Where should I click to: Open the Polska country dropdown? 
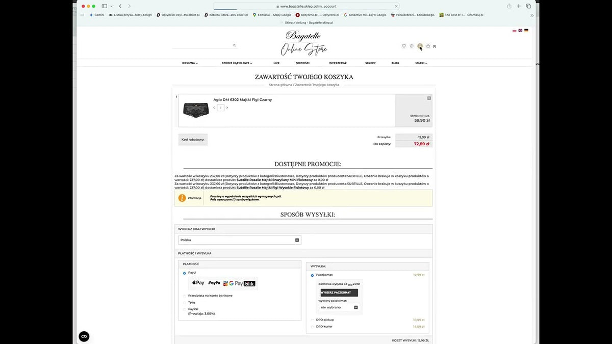240,240
